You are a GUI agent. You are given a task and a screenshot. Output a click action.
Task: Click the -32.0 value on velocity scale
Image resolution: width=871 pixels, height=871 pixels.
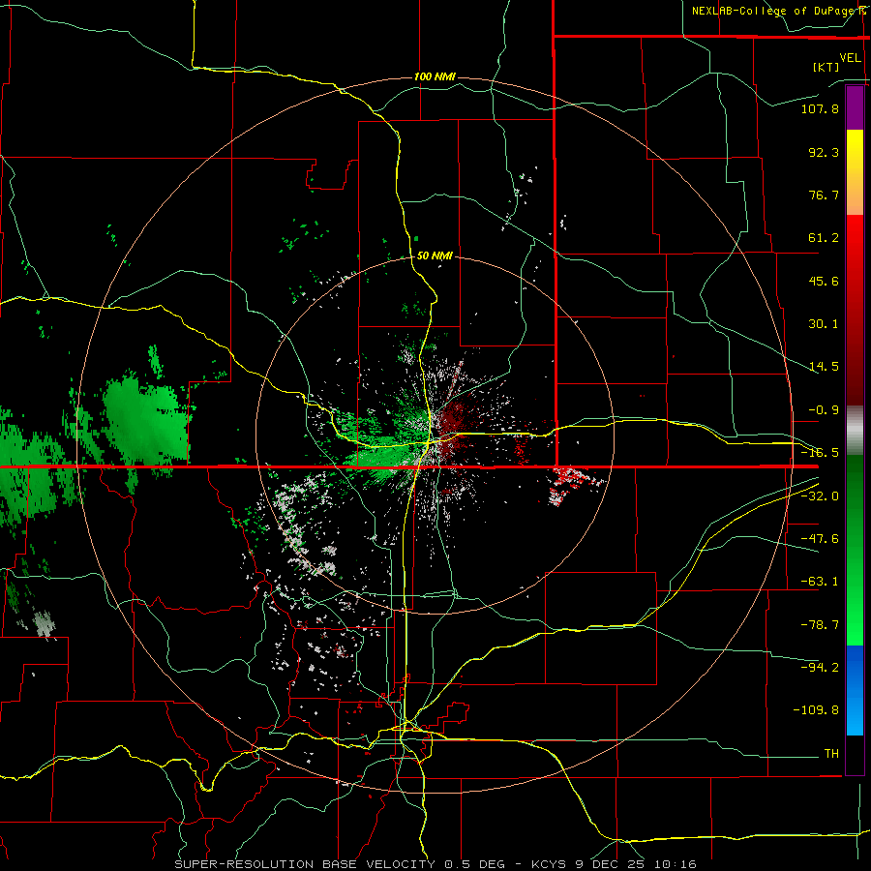(820, 496)
